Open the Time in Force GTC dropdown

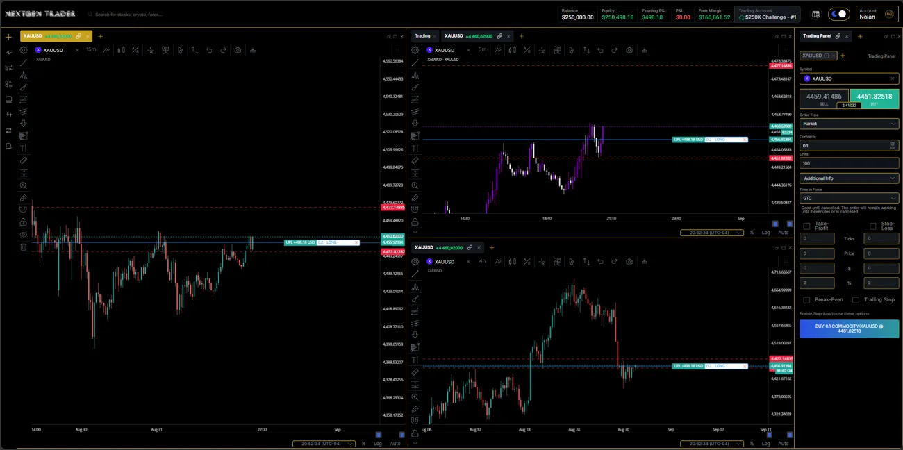[x=849, y=198]
